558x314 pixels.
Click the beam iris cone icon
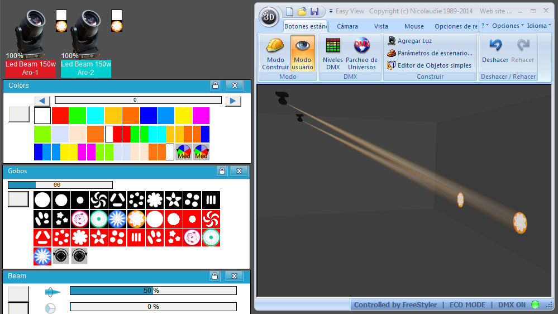tap(53, 292)
